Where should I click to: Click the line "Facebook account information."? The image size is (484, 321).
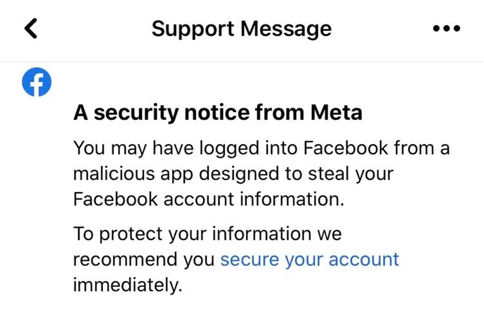coord(209,199)
